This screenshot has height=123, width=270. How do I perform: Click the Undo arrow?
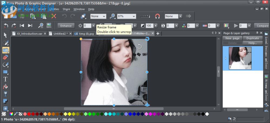65,16
